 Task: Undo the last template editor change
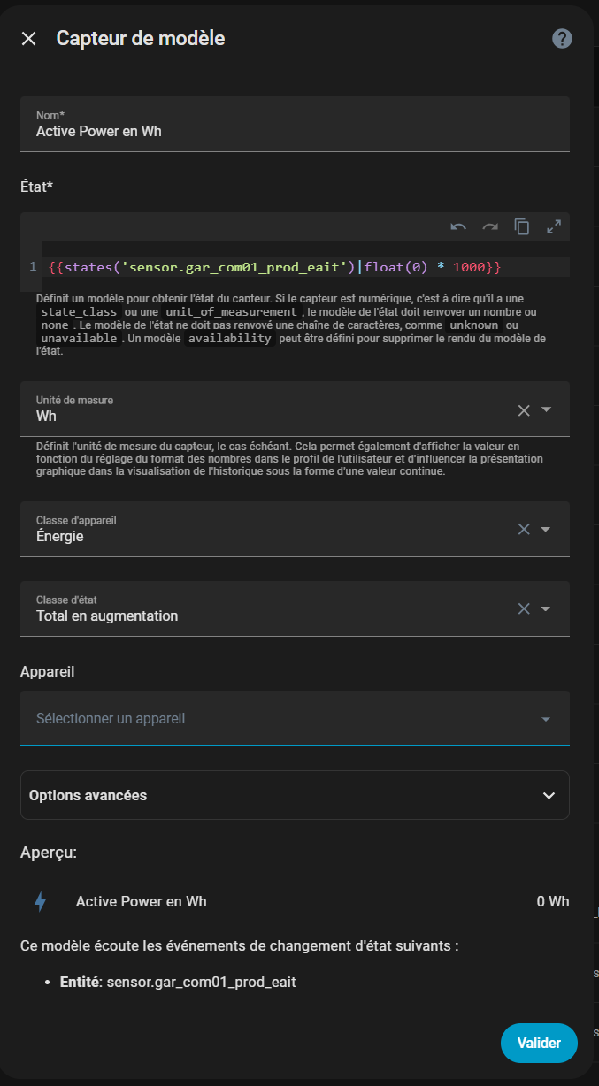click(x=458, y=226)
